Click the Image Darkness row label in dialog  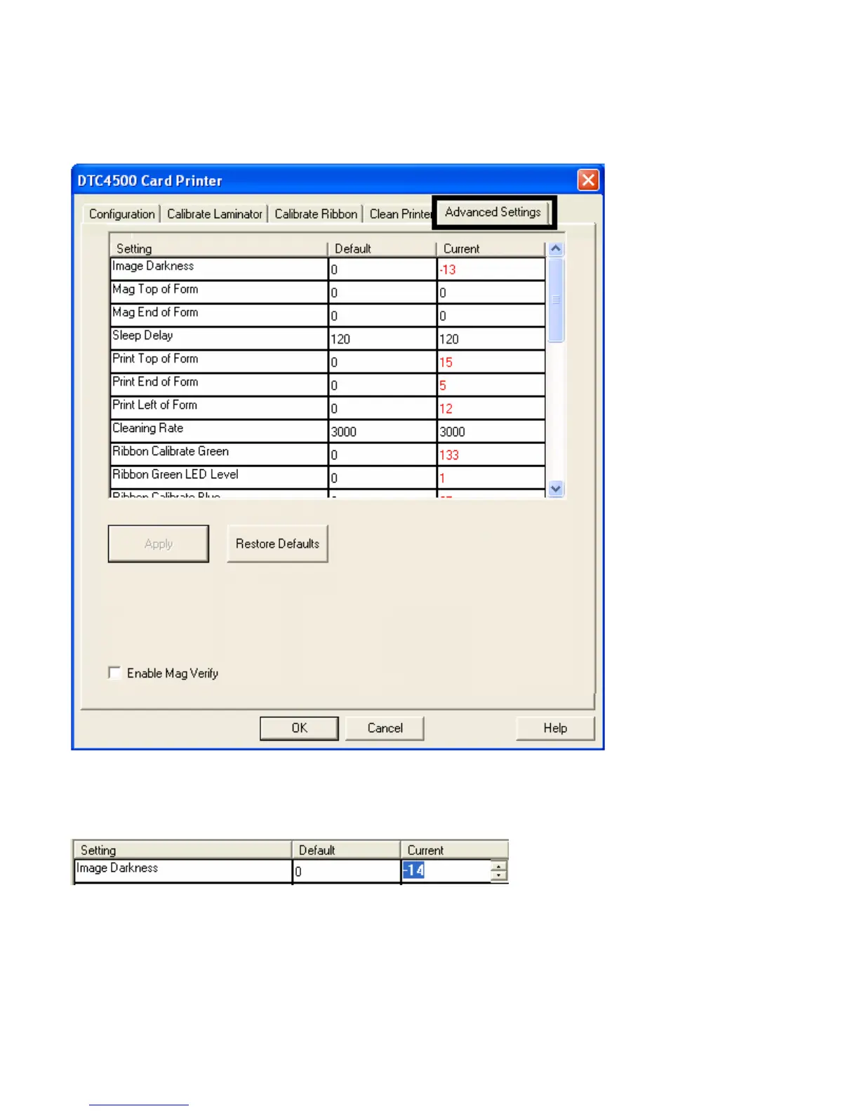(153, 267)
